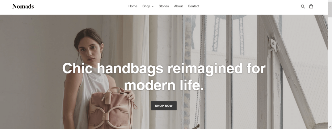The height and width of the screenshot is (129, 332).
Task: Open the Stories page
Action: coord(164,6)
